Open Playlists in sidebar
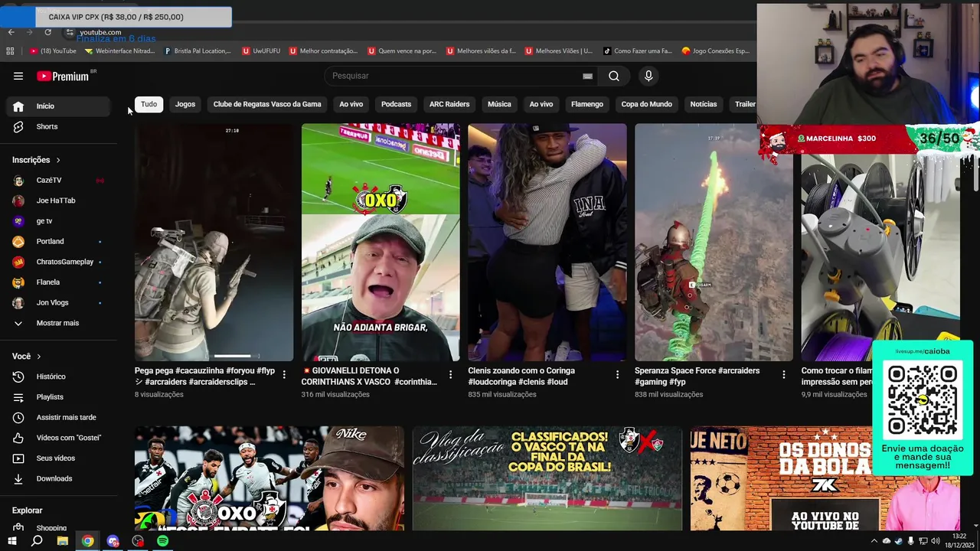980x551 pixels. pos(58,397)
